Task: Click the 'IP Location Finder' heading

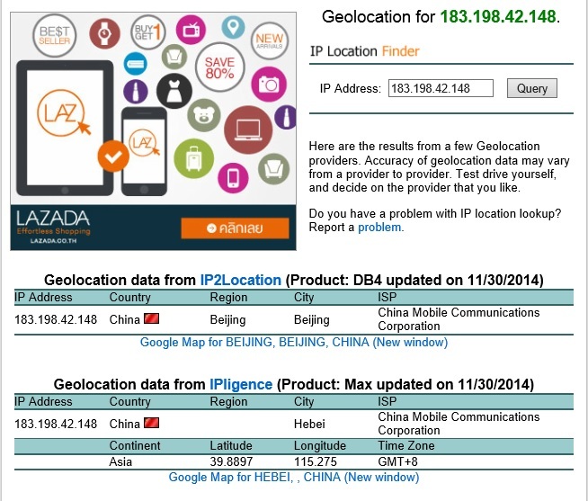Action: 364,51
